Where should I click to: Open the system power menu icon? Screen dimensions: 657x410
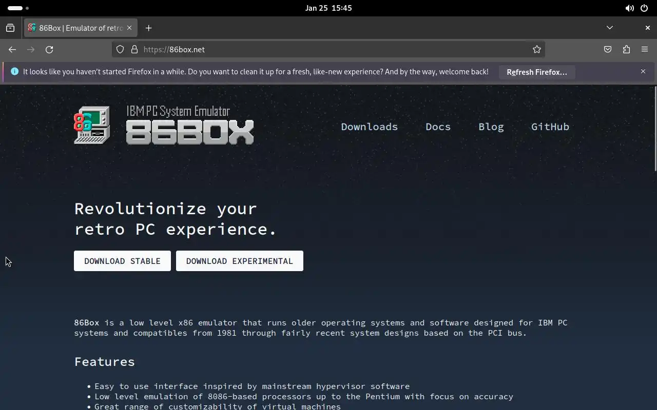644,8
